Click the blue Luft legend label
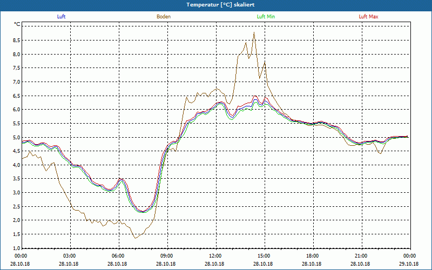Viewport: 432px width, 270px height. click(61, 17)
